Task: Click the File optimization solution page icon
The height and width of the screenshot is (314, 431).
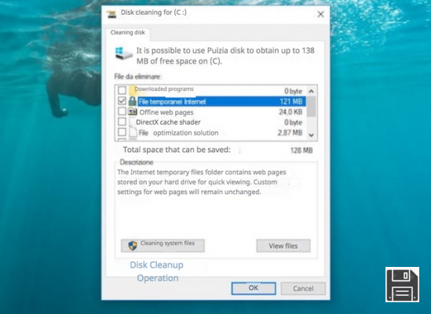Action: 133,133
